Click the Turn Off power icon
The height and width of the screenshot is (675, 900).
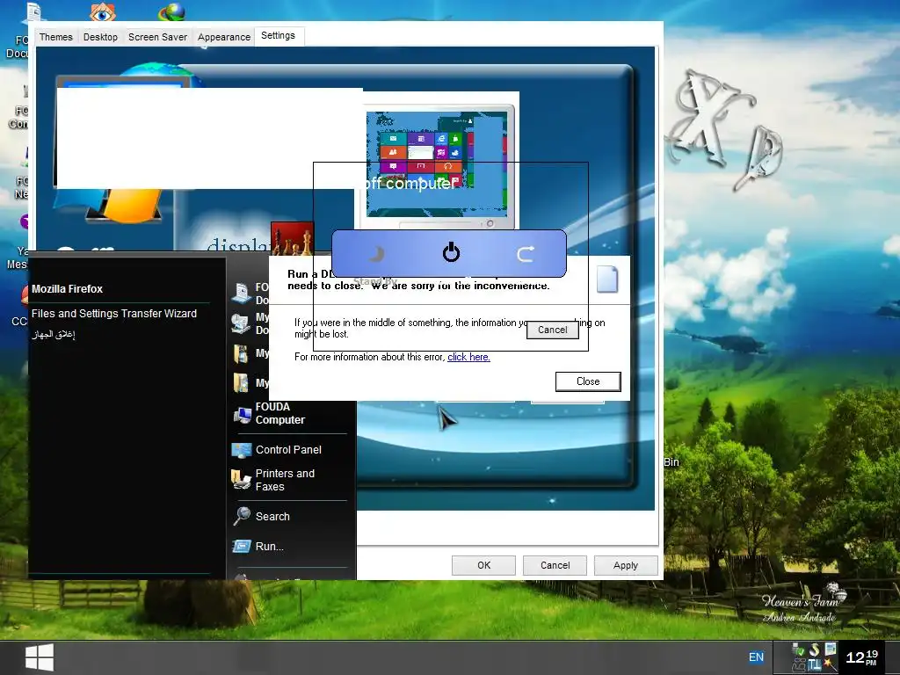tap(451, 252)
